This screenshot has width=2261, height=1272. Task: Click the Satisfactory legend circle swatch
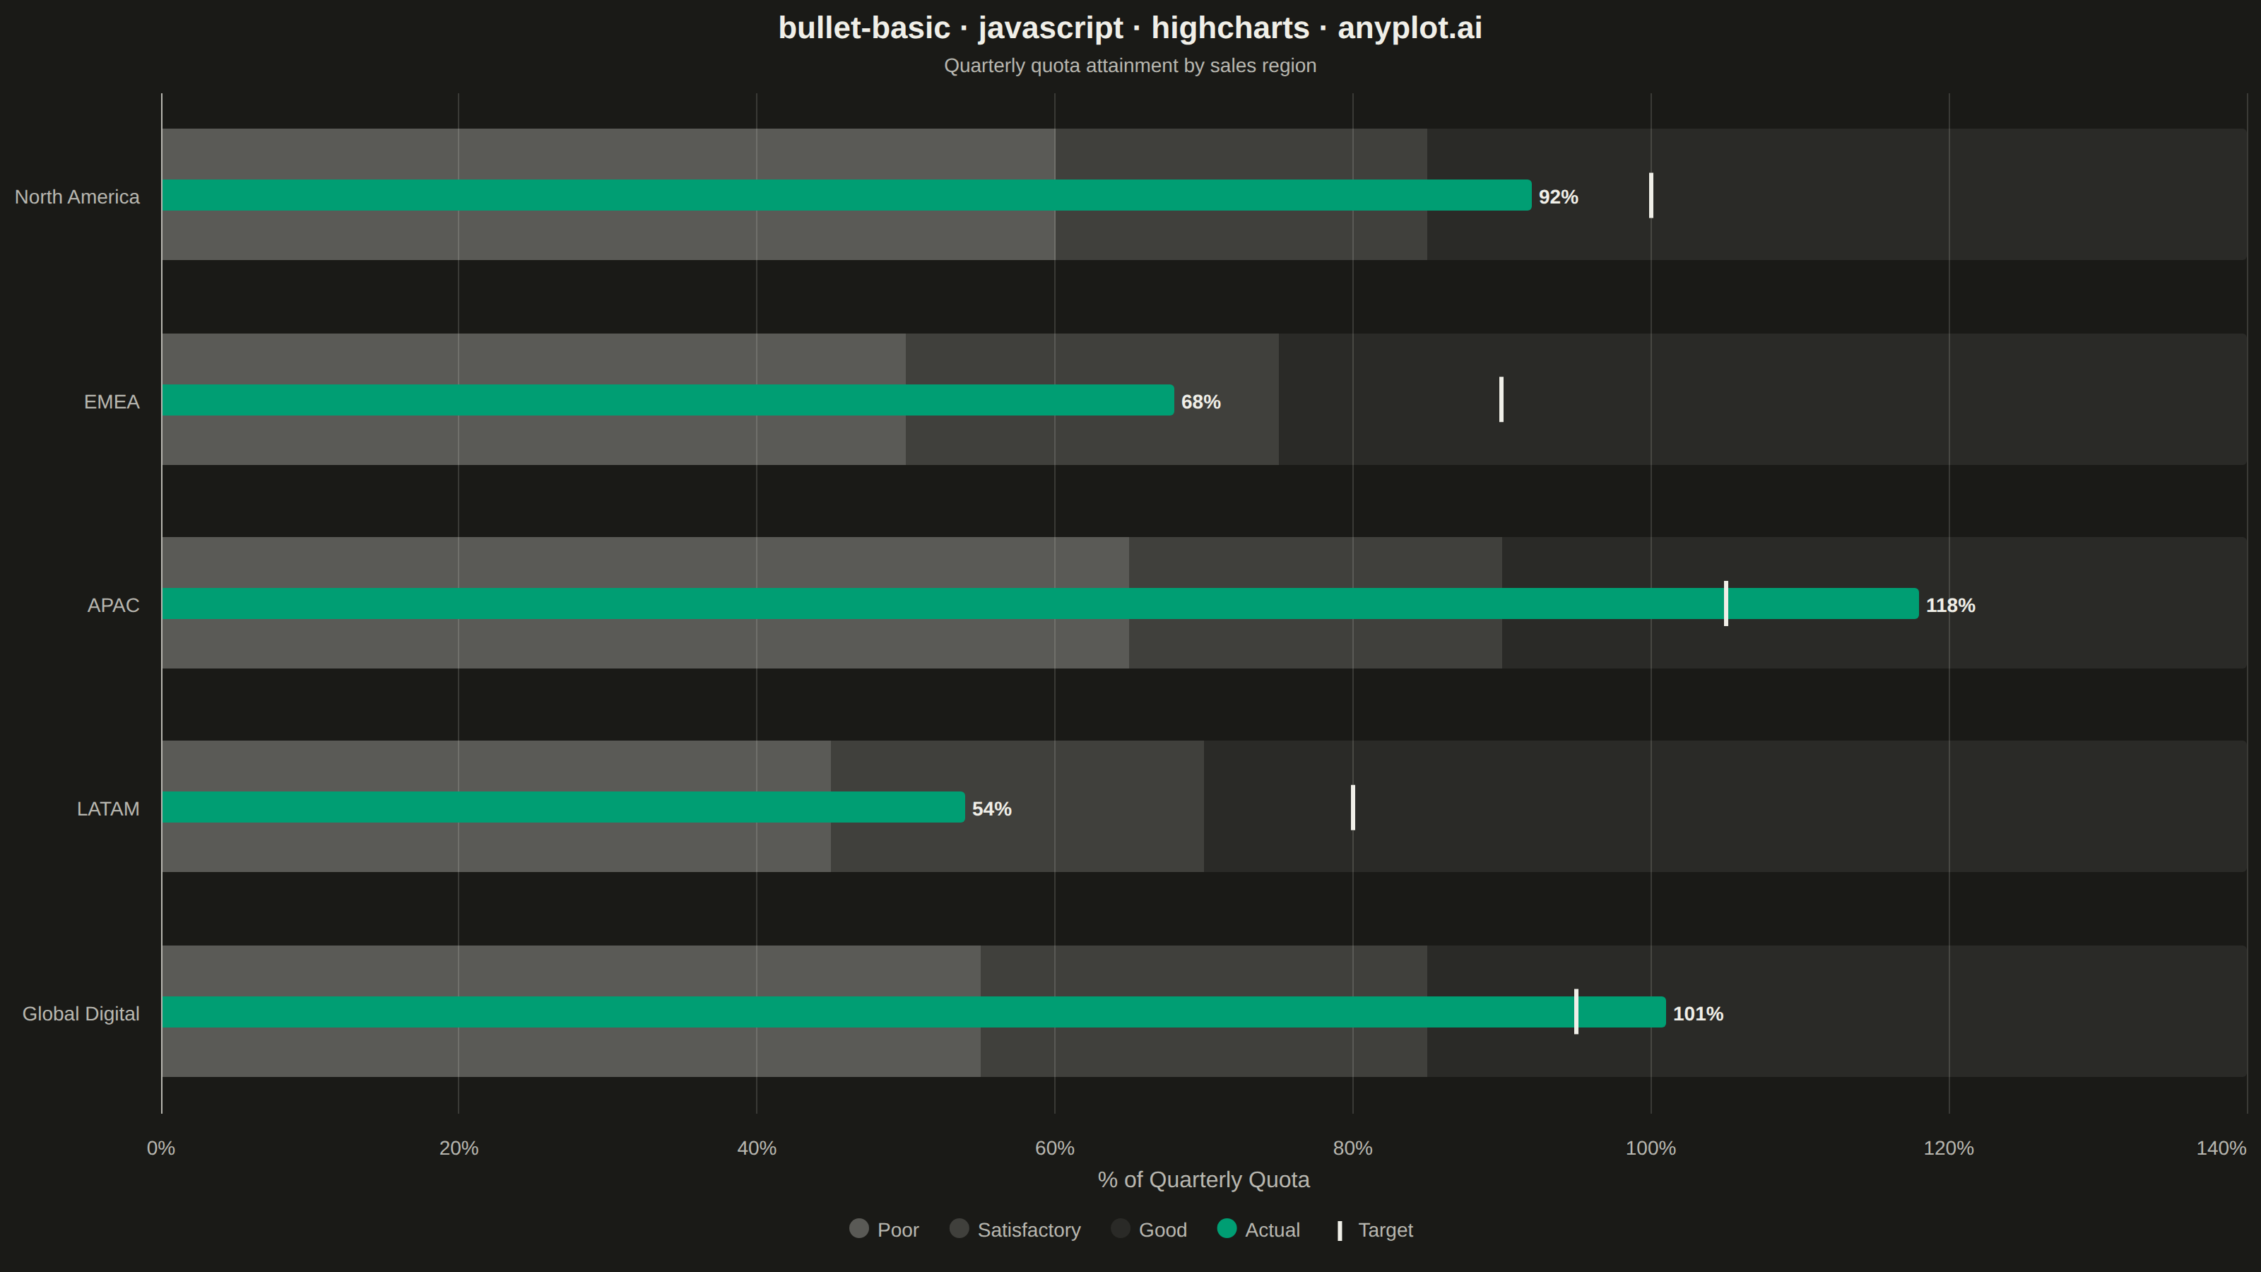pos(960,1229)
